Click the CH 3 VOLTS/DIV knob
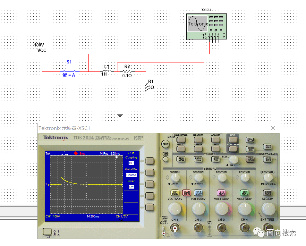Viewport: 306px width, 246px height. (x=222, y=209)
